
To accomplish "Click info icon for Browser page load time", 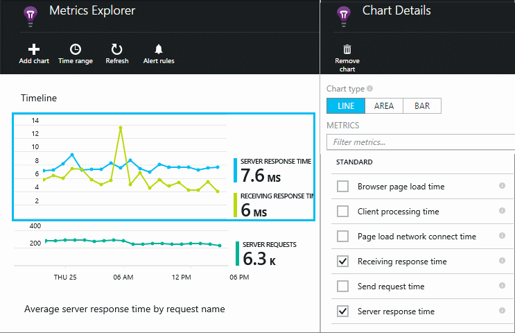I will pyautogui.click(x=503, y=186).
